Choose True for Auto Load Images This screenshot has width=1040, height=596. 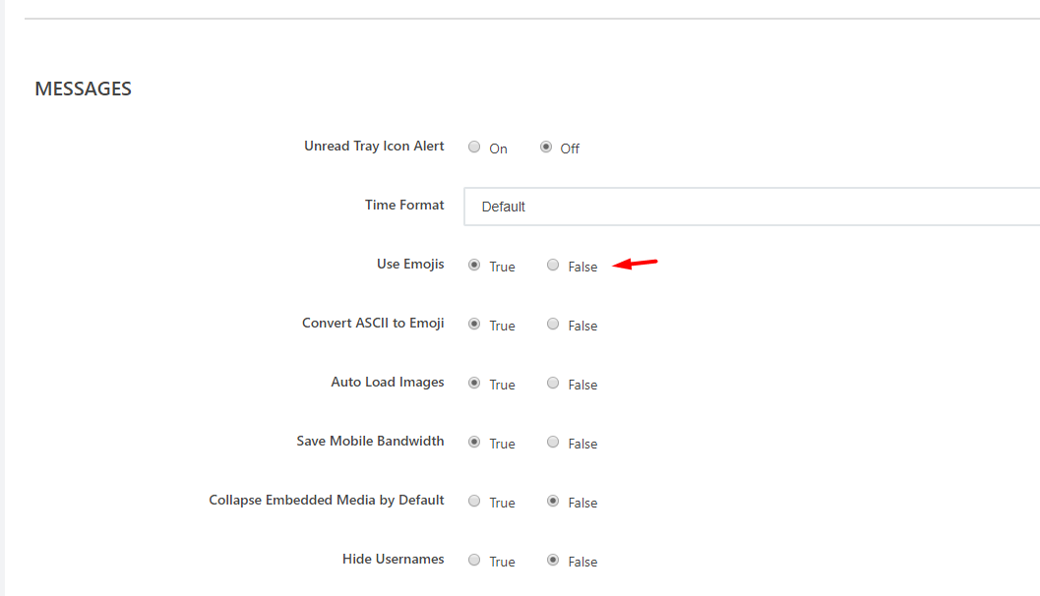point(474,384)
